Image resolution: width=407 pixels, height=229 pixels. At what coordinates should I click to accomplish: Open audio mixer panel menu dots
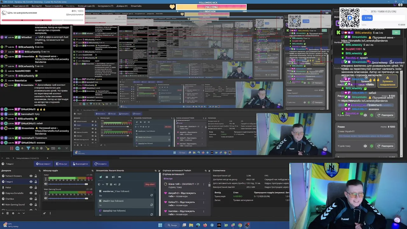pyautogui.click(x=50, y=213)
